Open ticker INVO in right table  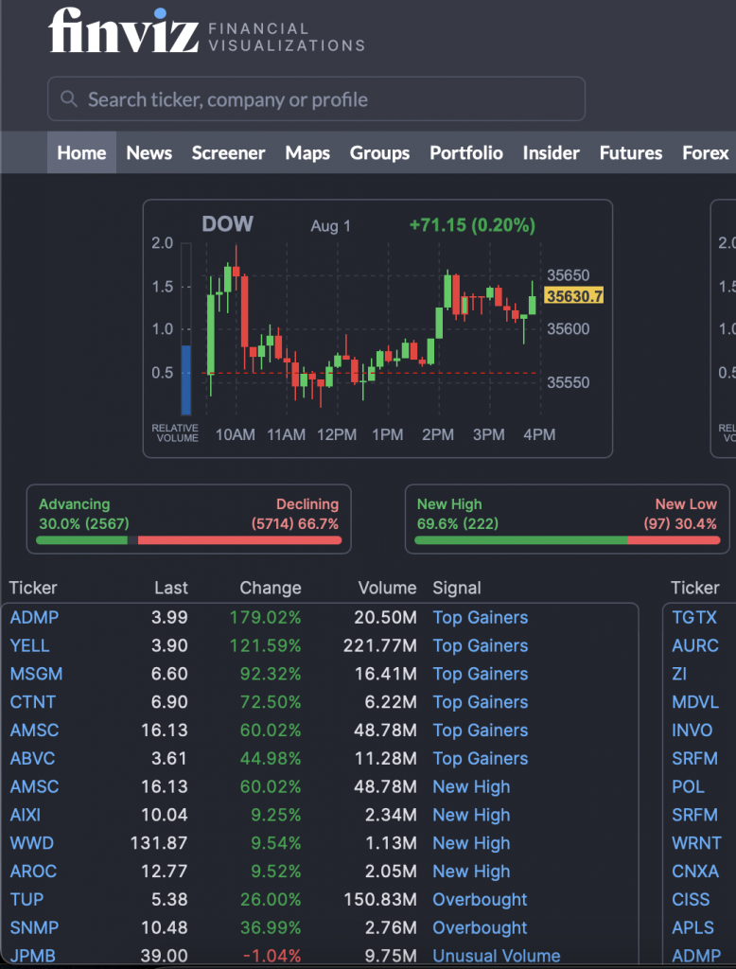[x=692, y=730]
